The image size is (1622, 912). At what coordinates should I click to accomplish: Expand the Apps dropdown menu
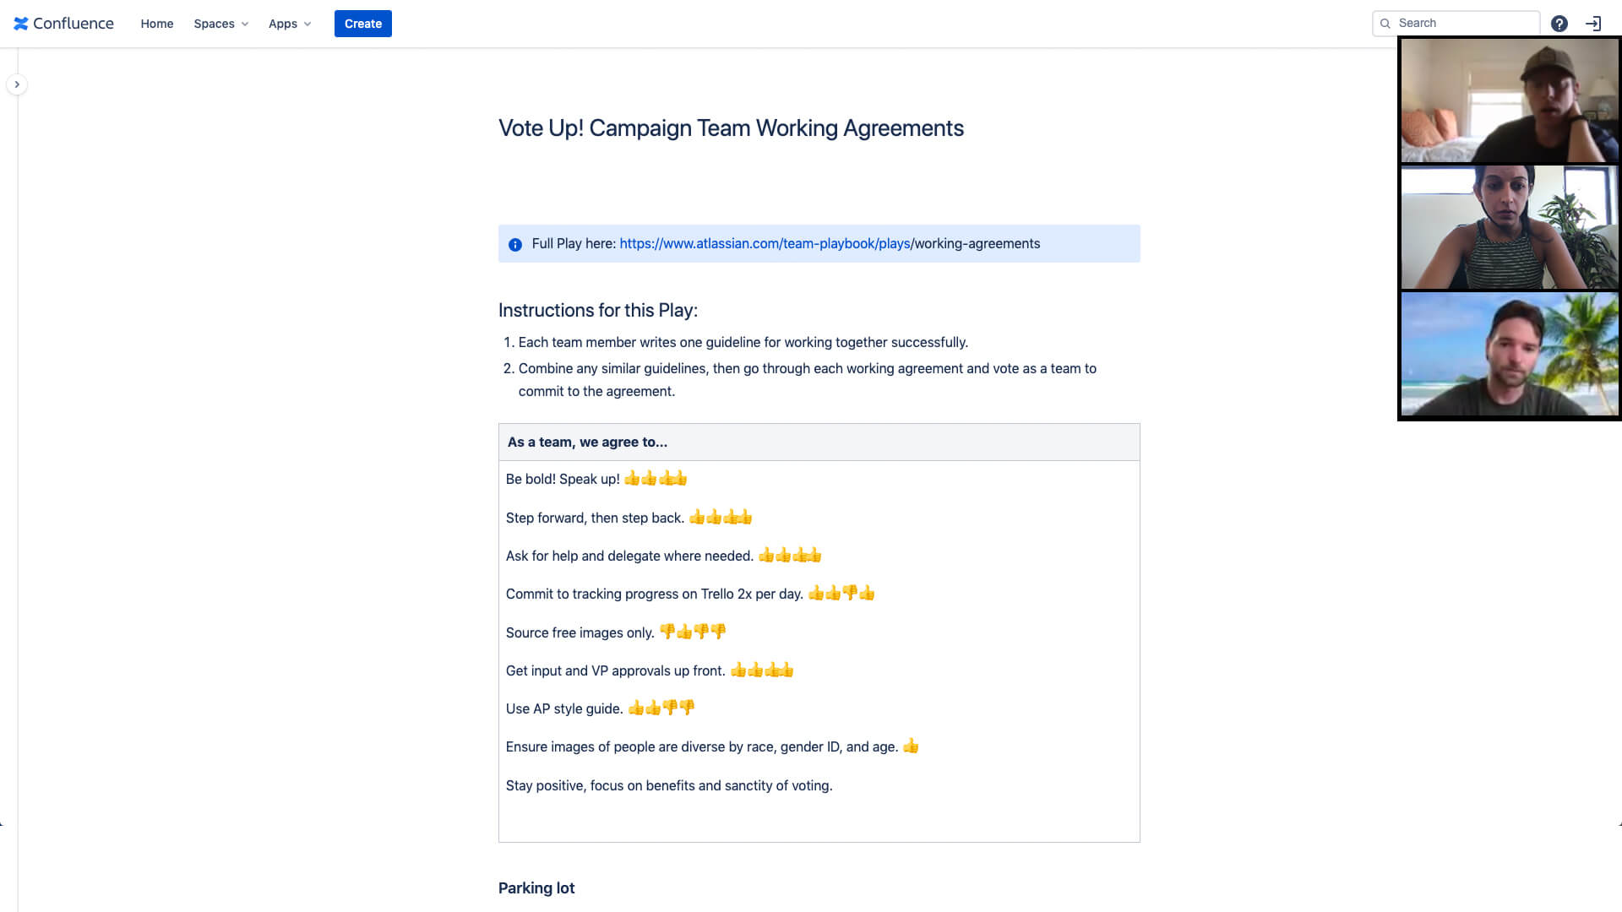pyautogui.click(x=287, y=24)
